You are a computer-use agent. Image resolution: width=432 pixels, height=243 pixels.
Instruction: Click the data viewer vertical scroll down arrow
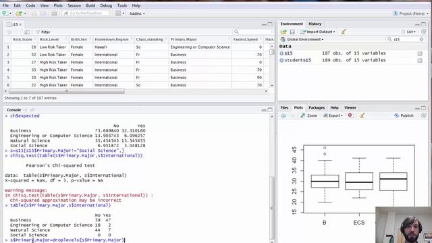[272, 86]
